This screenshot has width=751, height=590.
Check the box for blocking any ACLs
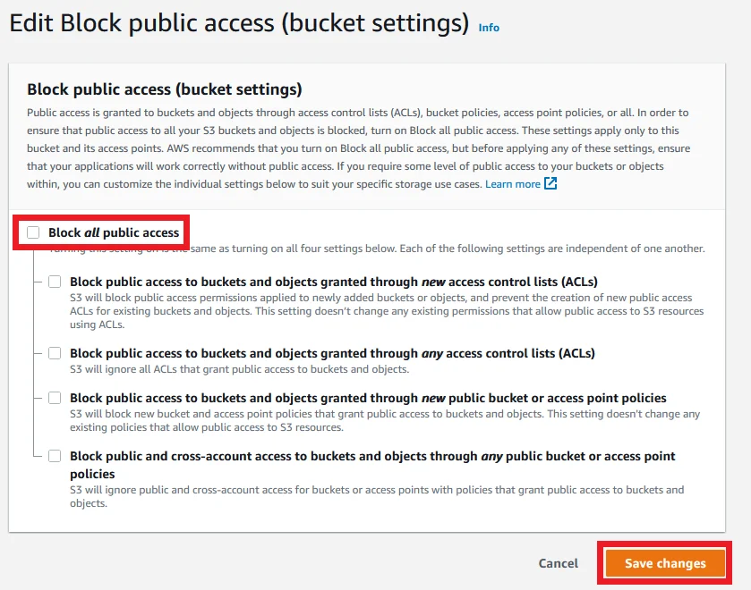55,353
